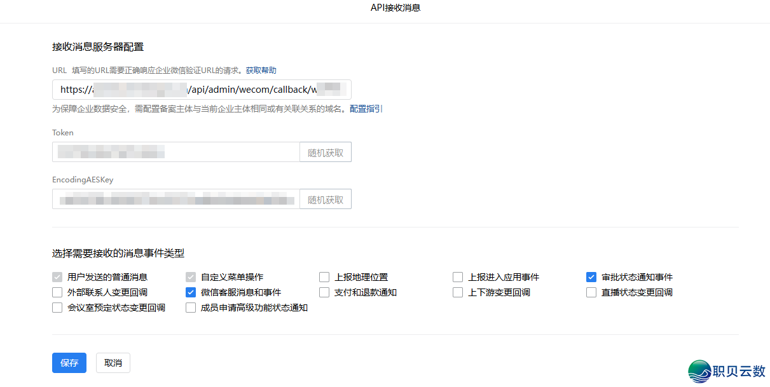Screen dimensions: 770x387
Task: Enable the 成员申请高级功能状态通知 checkbox
Action: [191, 307]
